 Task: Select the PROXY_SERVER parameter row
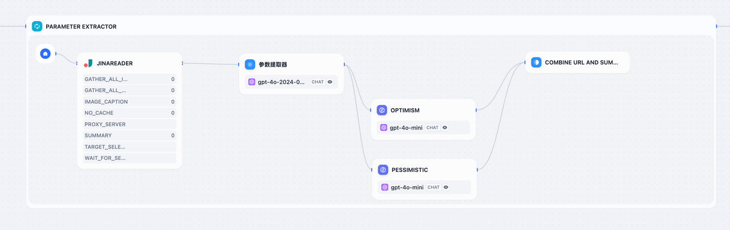[129, 124]
